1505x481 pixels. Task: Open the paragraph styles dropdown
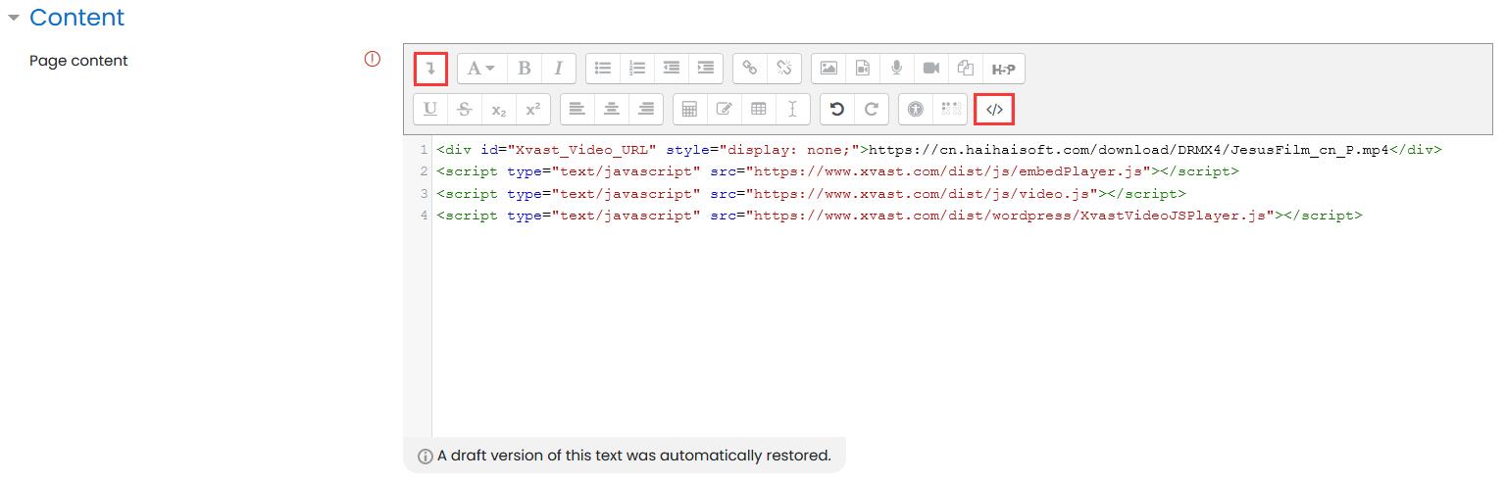click(480, 69)
